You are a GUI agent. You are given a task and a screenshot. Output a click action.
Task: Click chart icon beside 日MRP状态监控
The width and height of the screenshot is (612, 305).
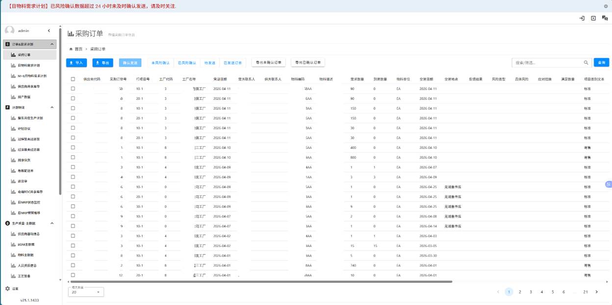(x=13, y=202)
